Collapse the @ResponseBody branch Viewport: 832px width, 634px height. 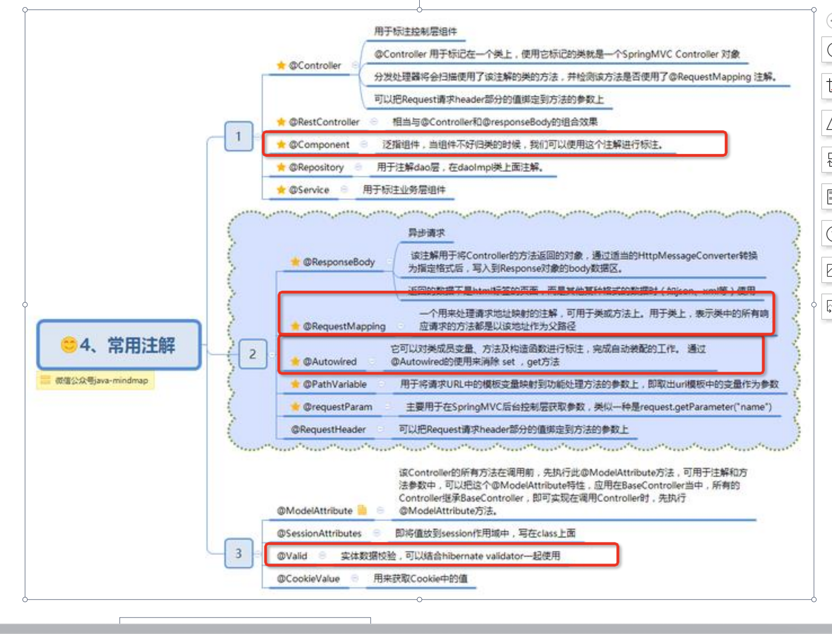389,261
